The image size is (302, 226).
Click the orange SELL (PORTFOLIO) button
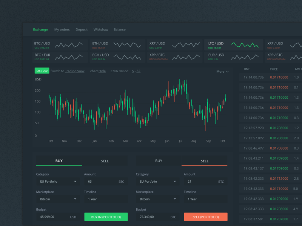pyautogui.click(x=205, y=217)
